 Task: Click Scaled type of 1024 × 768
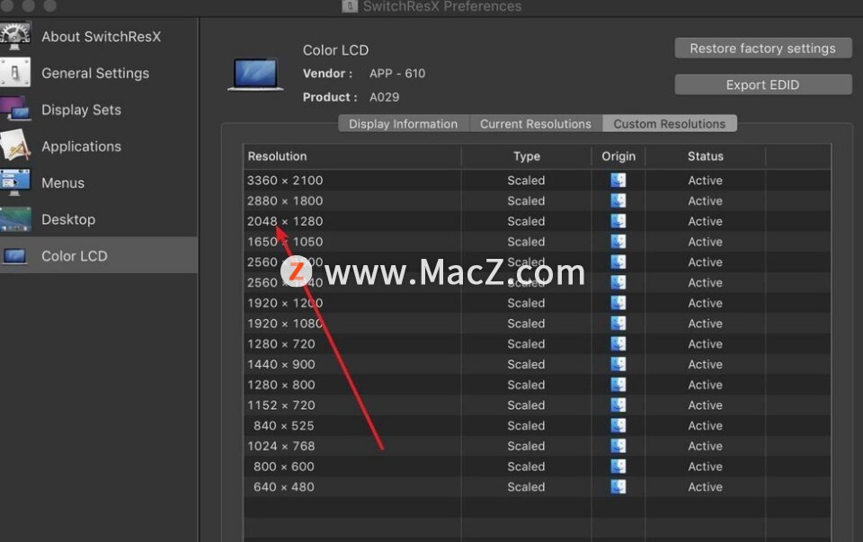526,446
